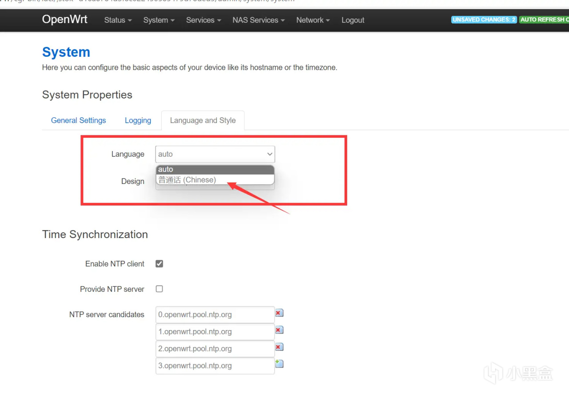Toggle the Auto Refresh indicator
This screenshot has width=569, height=394.
(x=544, y=20)
